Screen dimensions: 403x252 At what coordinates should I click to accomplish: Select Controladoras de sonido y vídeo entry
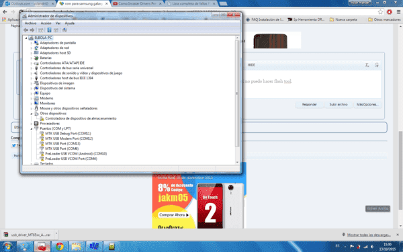point(81,73)
